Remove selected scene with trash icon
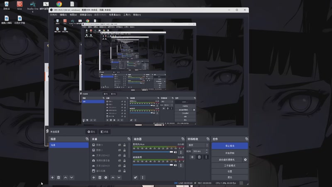 tap(59, 177)
